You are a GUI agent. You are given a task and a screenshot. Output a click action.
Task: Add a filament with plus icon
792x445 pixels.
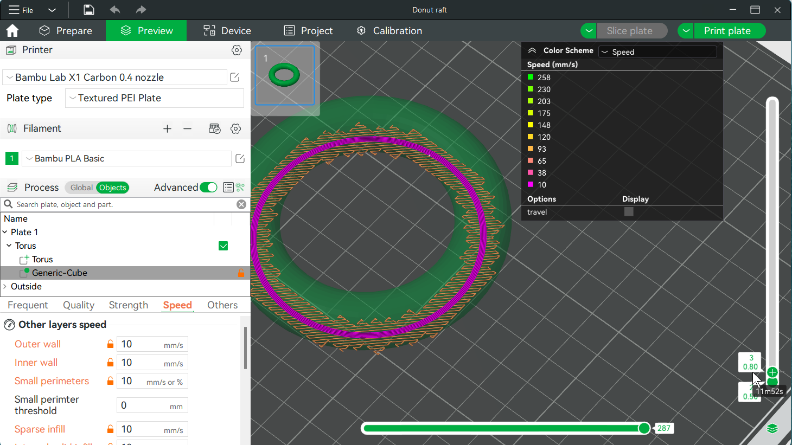point(167,128)
